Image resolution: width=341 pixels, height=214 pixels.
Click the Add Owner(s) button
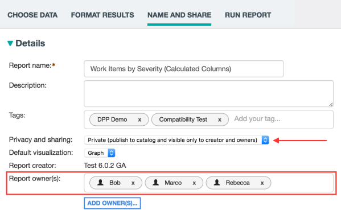tap(113, 203)
